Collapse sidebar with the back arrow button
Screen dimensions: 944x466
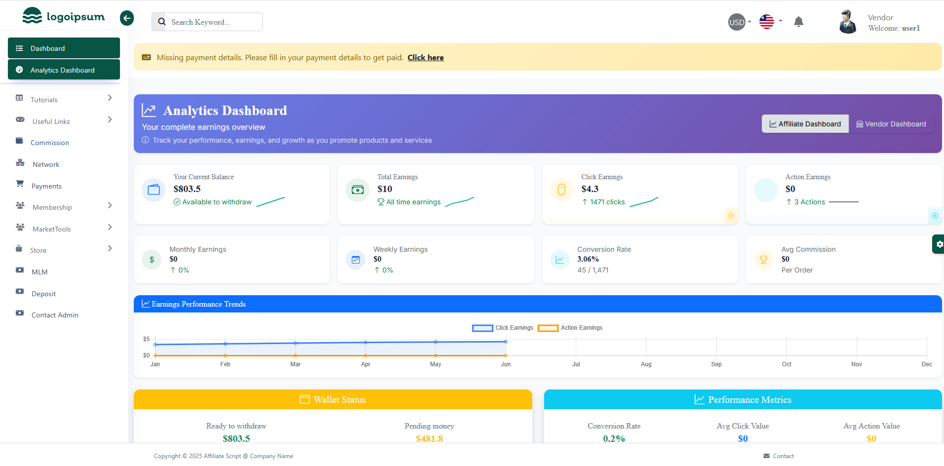tap(127, 18)
